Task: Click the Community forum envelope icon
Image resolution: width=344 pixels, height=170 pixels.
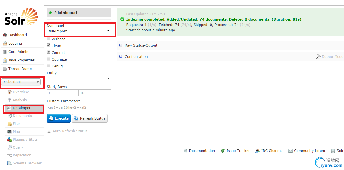Action: coord(290,151)
